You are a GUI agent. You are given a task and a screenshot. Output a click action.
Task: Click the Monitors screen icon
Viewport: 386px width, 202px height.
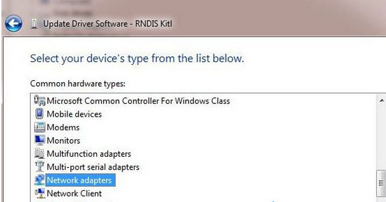pos(39,141)
